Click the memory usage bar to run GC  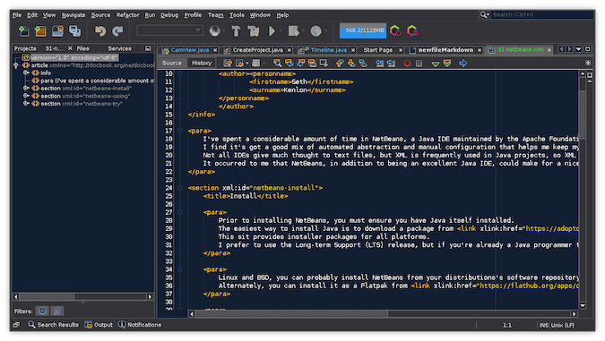click(363, 30)
